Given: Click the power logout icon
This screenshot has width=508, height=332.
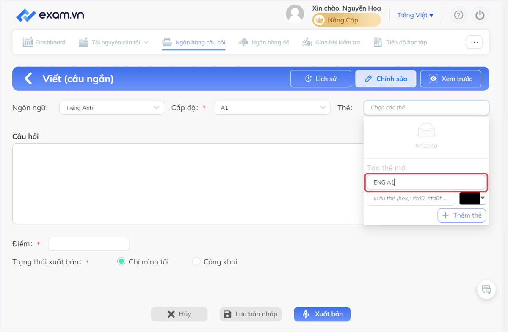Looking at the screenshot, I should point(480,15).
